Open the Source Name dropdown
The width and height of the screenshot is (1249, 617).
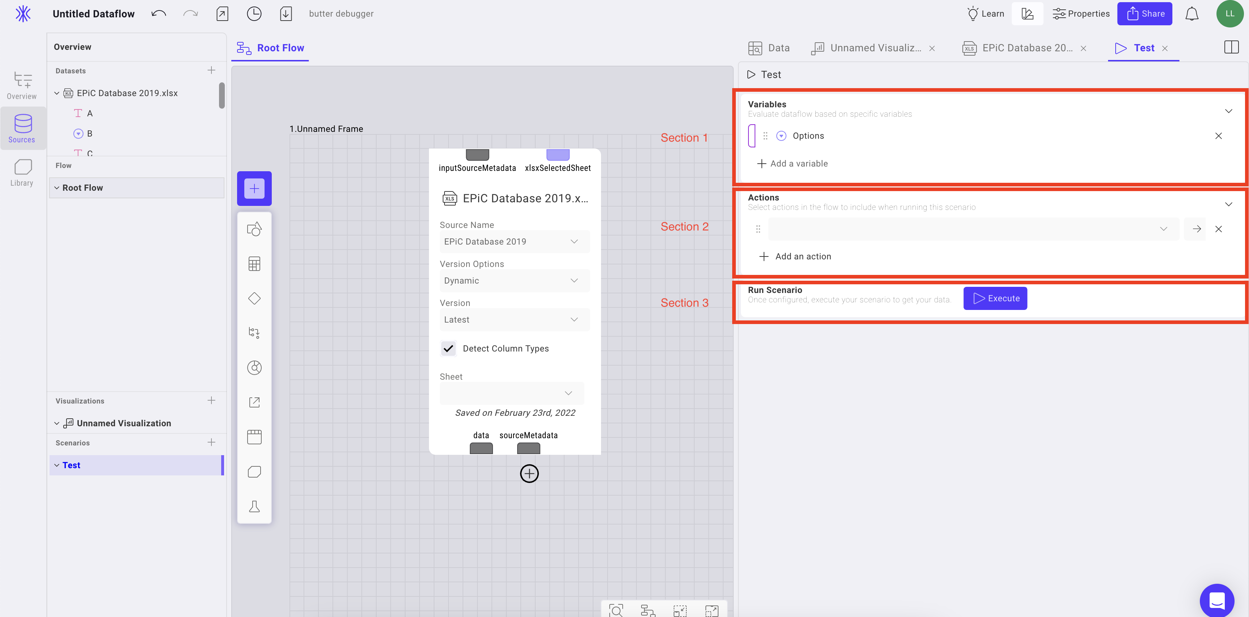tap(514, 241)
